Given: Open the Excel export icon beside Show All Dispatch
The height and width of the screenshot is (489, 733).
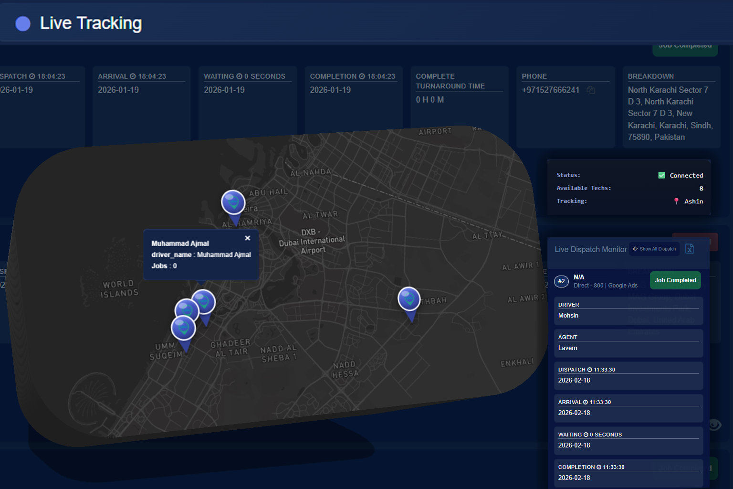Looking at the screenshot, I should [x=689, y=249].
